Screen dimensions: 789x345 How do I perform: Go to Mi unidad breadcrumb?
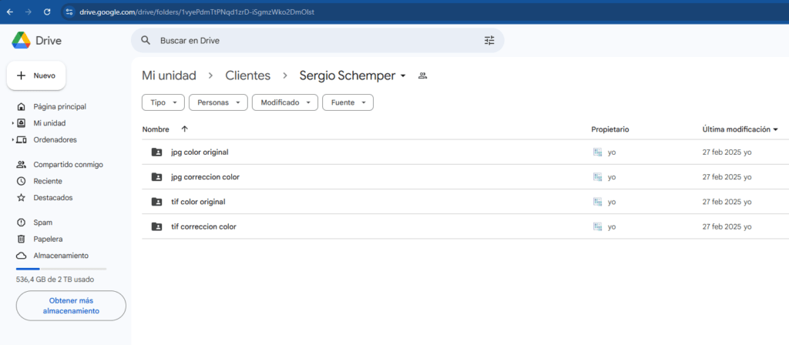pyautogui.click(x=169, y=76)
